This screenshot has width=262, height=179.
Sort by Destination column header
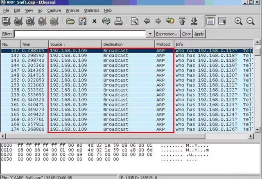128,45
